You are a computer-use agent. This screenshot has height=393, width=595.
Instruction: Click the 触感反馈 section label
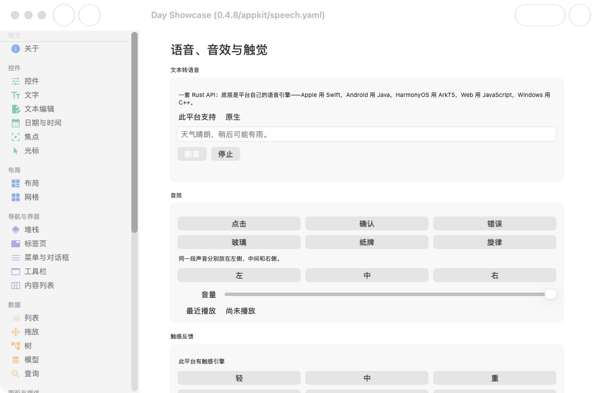coord(182,337)
